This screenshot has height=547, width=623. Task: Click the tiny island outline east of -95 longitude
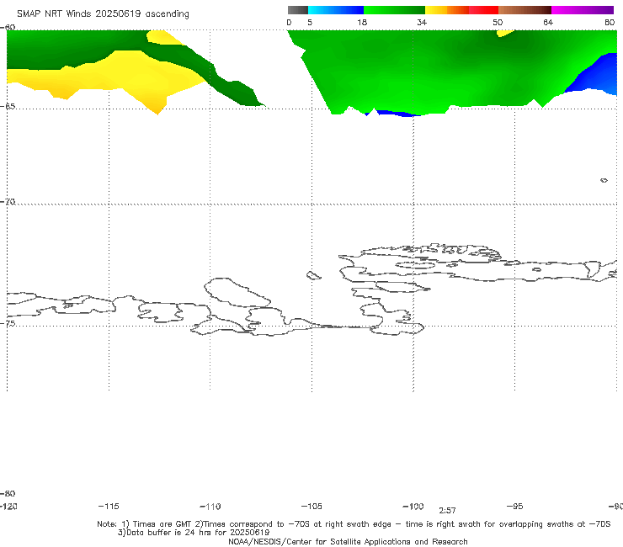point(604,180)
